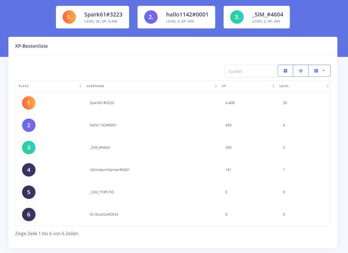Click username UltimatumGamer#0001
This screenshot has width=348, height=253.
coord(110,170)
